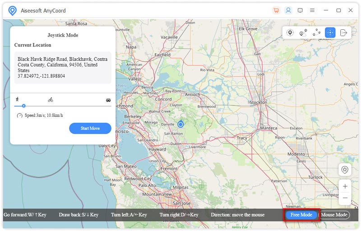The image size is (361, 231).
Task: Zoom in the map with plus
Action: coord(345,186)
